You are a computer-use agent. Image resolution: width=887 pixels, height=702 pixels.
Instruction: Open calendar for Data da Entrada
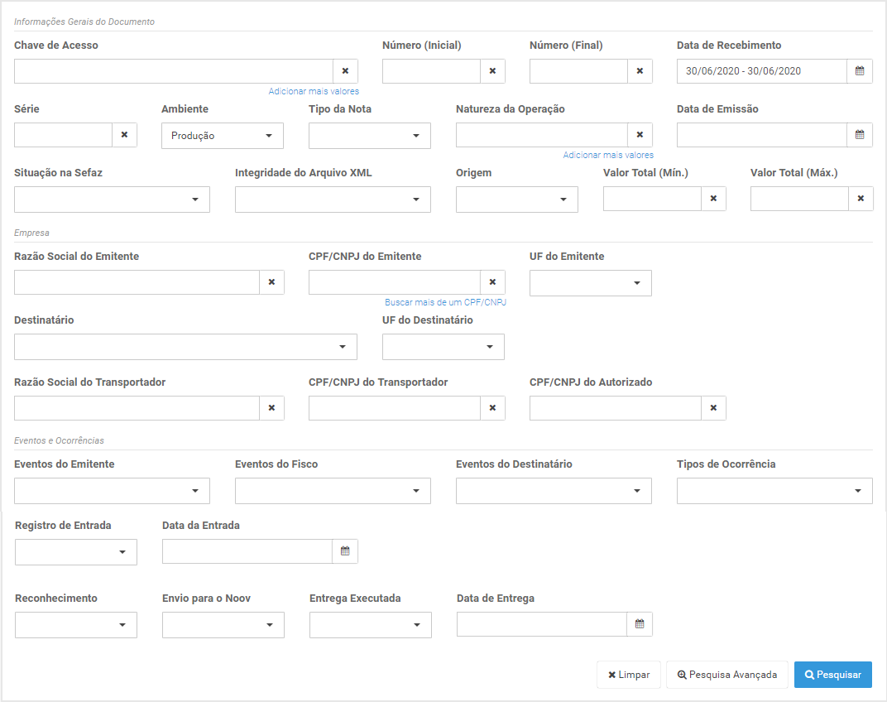click(x=345, y=551)
